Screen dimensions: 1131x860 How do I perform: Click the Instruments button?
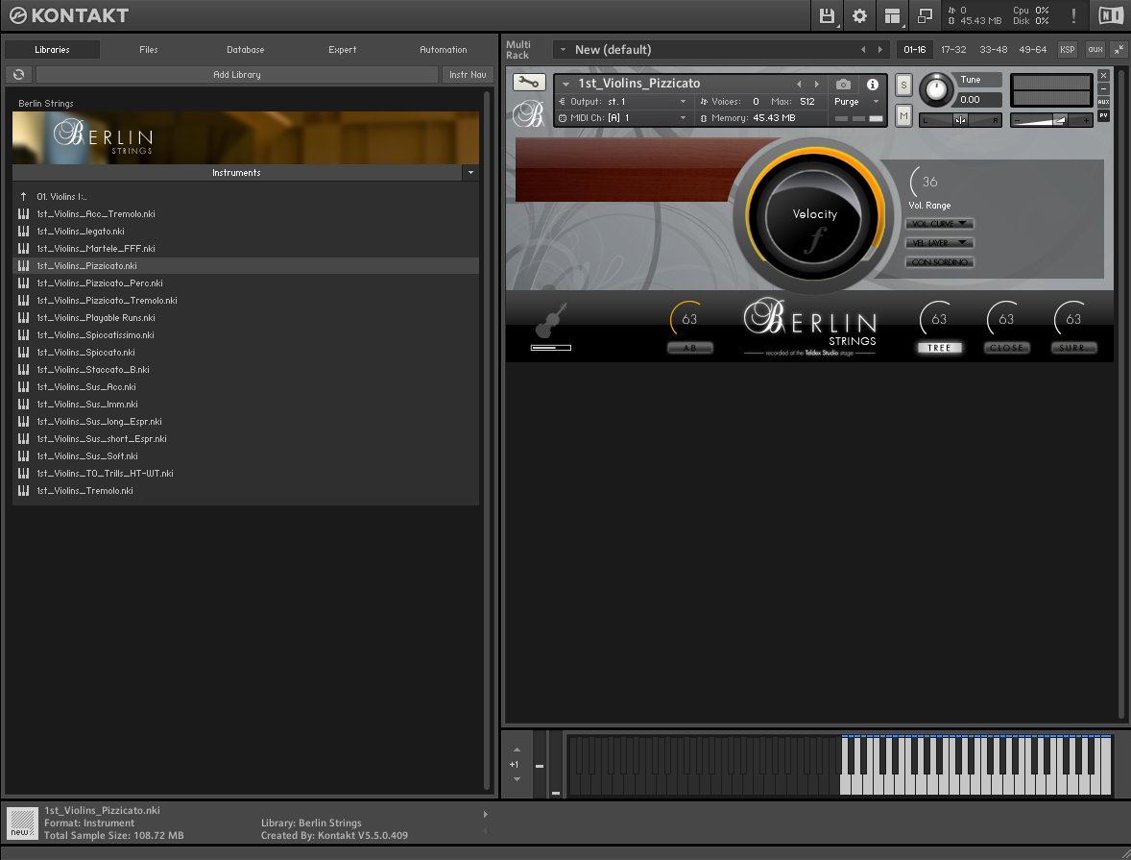pyautogui.click(x=236, y=173)
